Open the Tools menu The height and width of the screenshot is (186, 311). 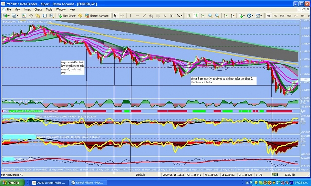[49, 10]
